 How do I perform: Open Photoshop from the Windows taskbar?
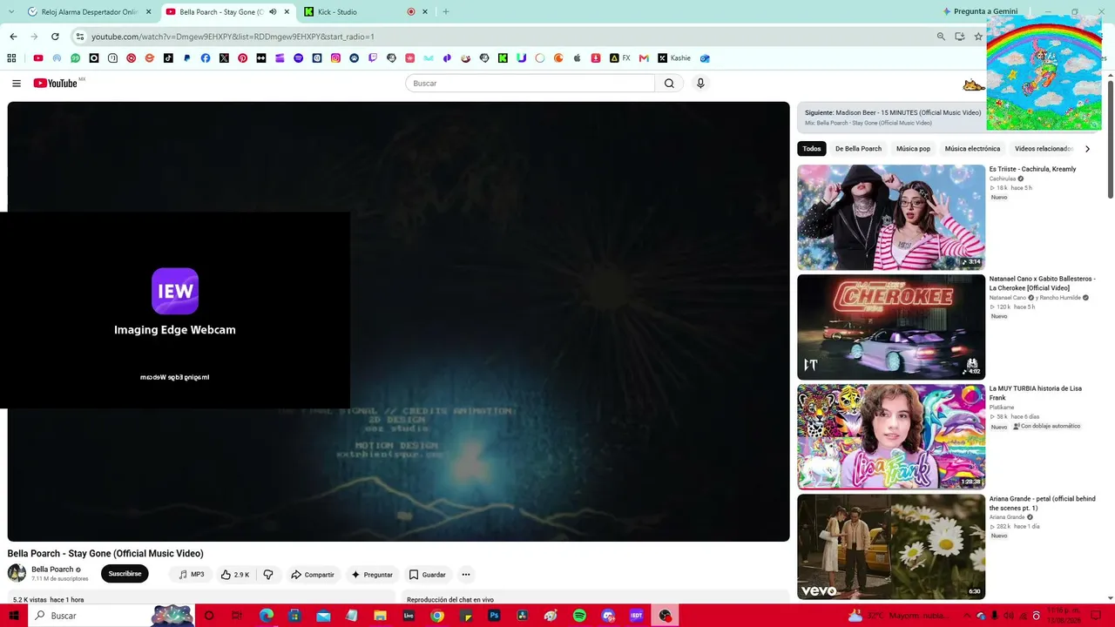[494, 616]
